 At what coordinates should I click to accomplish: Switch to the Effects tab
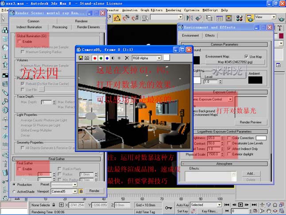210,35
